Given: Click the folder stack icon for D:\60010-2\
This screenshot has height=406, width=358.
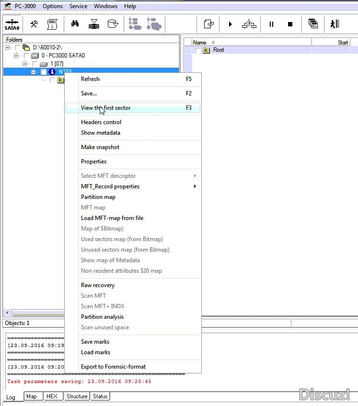Looking at the screenshot, I should (x=26, y=47).
